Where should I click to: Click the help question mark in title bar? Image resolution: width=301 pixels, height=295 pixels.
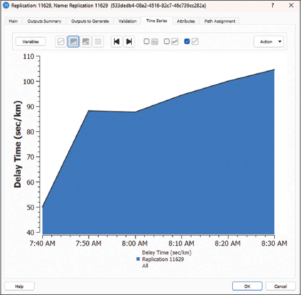pos(273,5)
